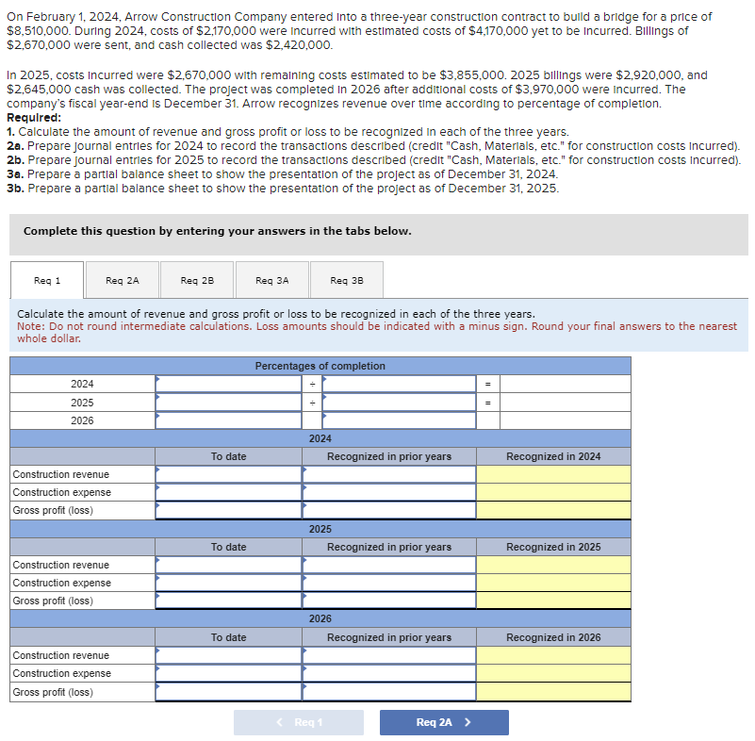Click the Req 2A next button
The width and height of the screenshot is (755, 741).
(x=444, y=722)
